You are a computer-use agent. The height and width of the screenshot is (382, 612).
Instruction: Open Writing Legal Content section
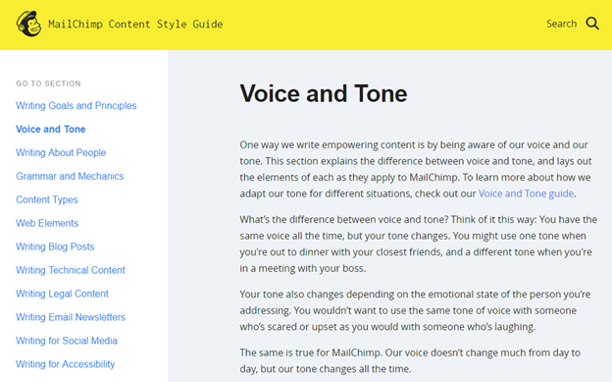[62, 294]
